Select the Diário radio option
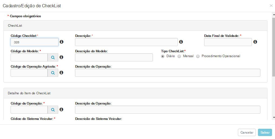Viewport: 275px width, 139px height. click(x=163, y=56)
